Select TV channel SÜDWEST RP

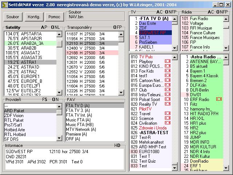pyautogui.click(x=151, y=33)
